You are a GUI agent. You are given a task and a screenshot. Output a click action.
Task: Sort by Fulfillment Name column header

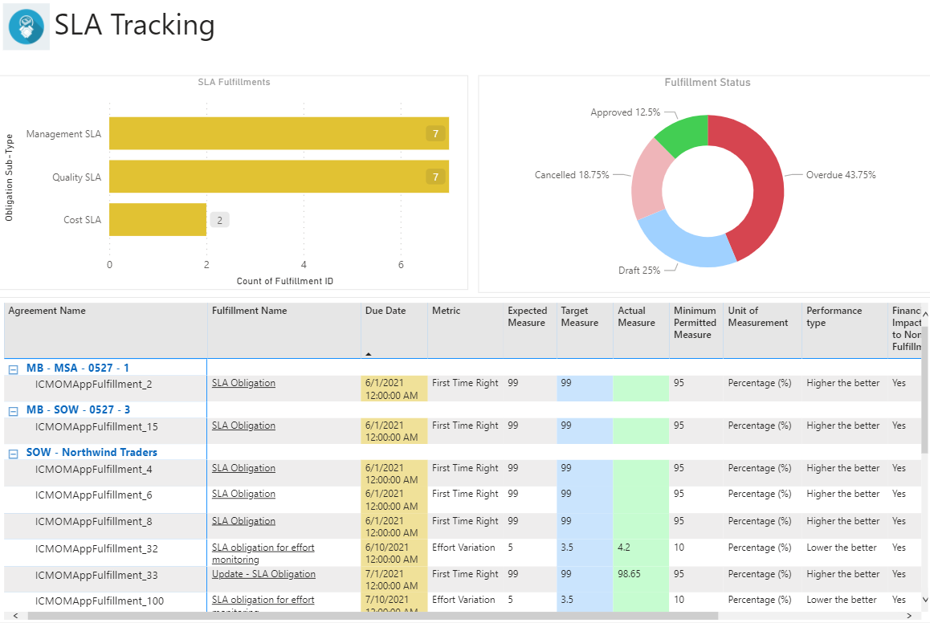(249, 311)
